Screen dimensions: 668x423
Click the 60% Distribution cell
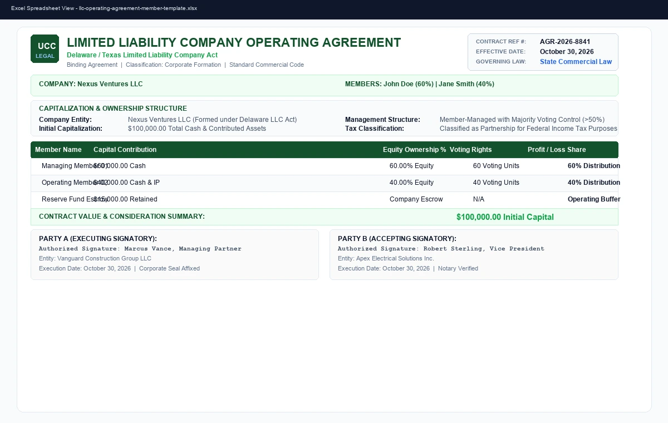coord(594,166)
